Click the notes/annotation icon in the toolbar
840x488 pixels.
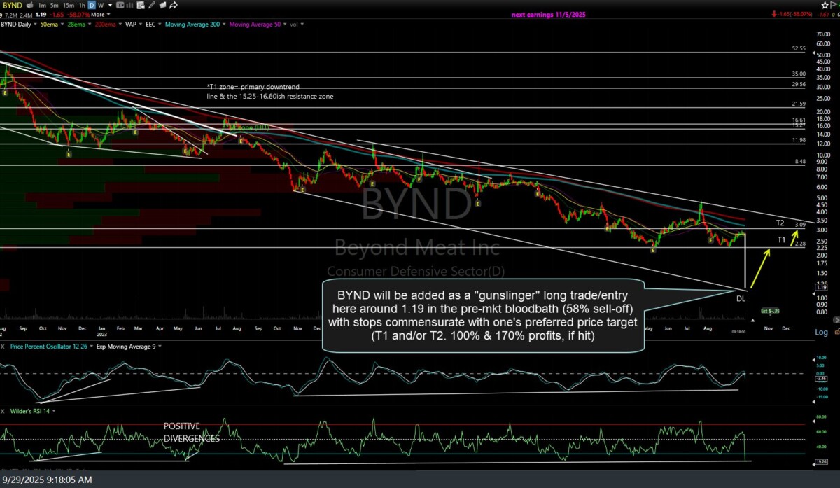pos(162,5)
